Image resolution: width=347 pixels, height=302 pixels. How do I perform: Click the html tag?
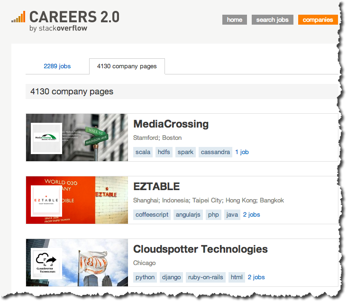point(237,277)
